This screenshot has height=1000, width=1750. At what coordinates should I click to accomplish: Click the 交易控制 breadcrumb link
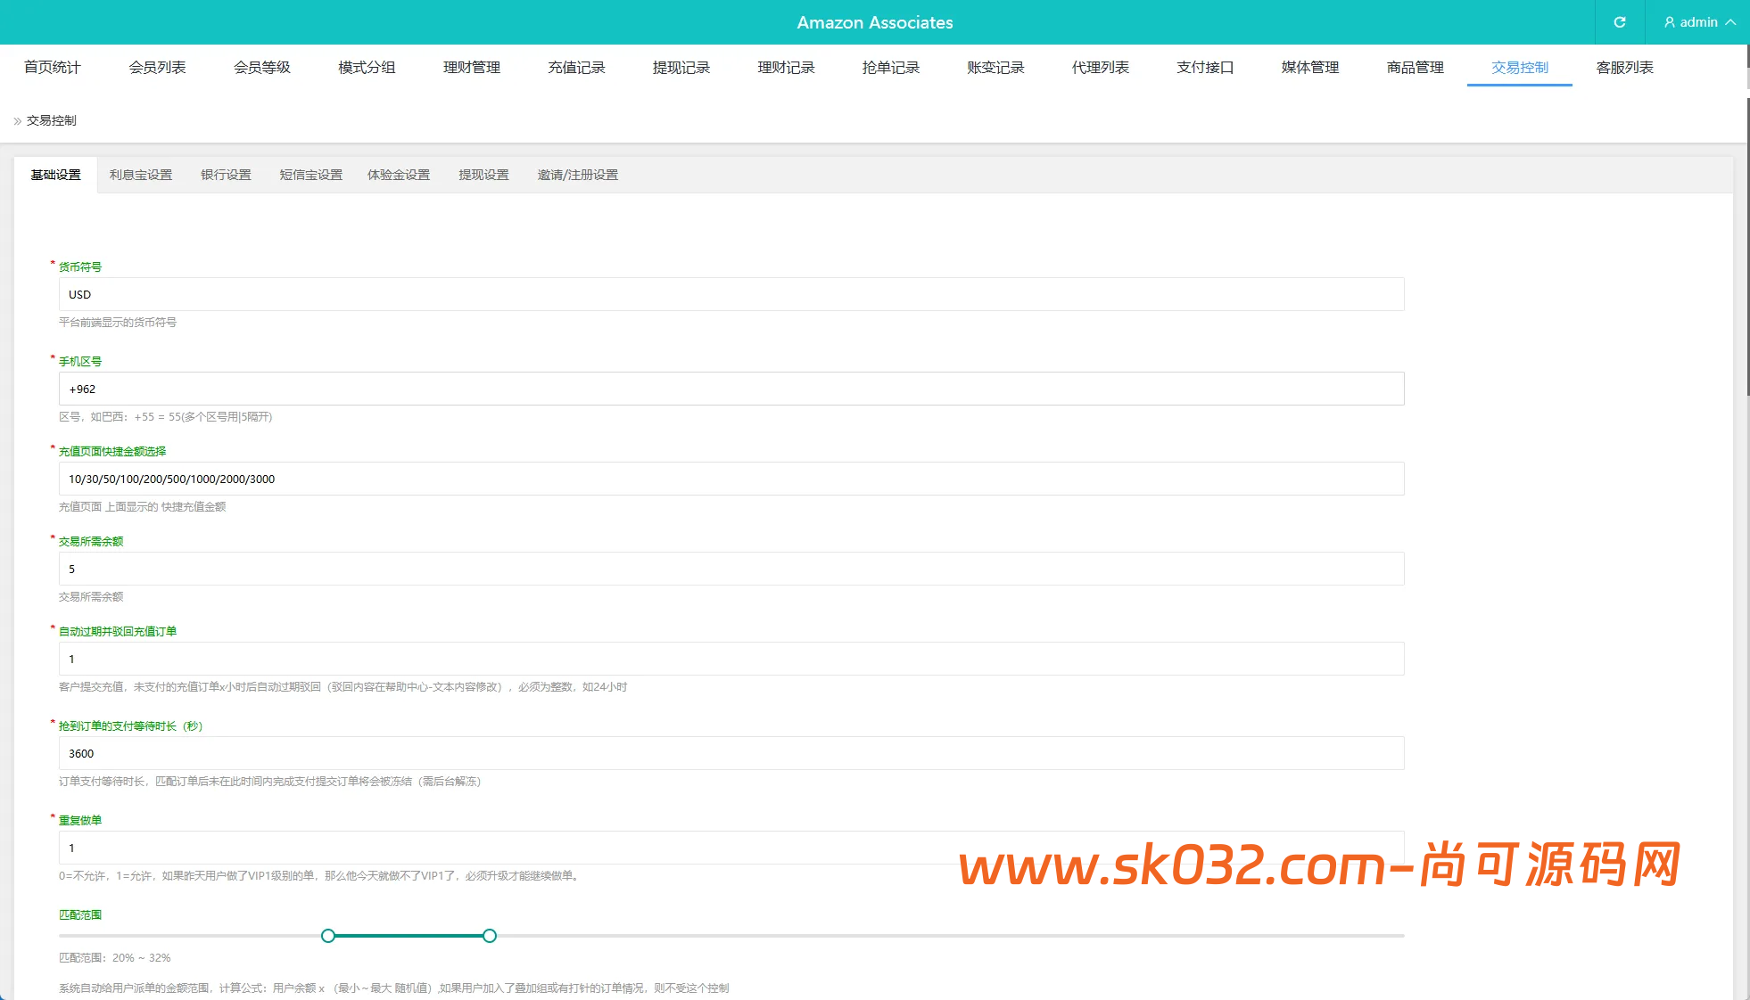coord(52,120)
